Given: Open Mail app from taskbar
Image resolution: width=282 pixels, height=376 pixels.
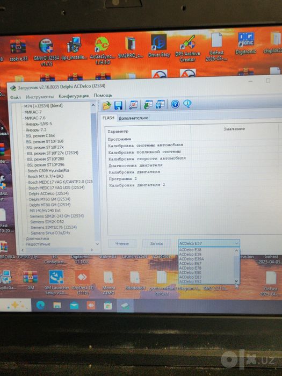Looking at the screenshot, I should 74,306.
